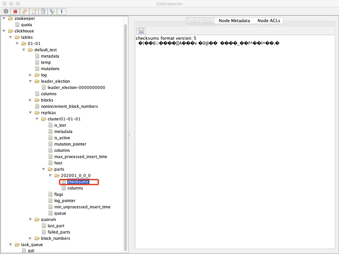Collapse the tables tree node
The image size is (339, 254).
point(10,37)
